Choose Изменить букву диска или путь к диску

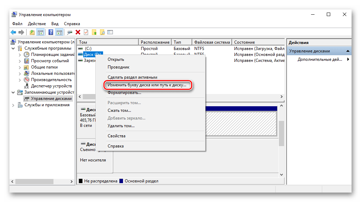[151, 85]
